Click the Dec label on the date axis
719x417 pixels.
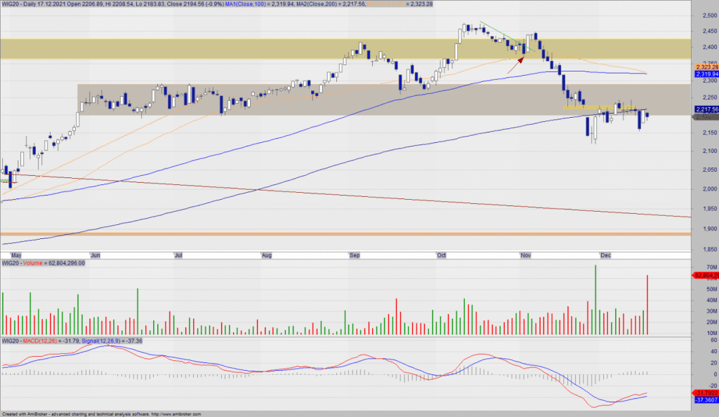[x=605, y=254]
